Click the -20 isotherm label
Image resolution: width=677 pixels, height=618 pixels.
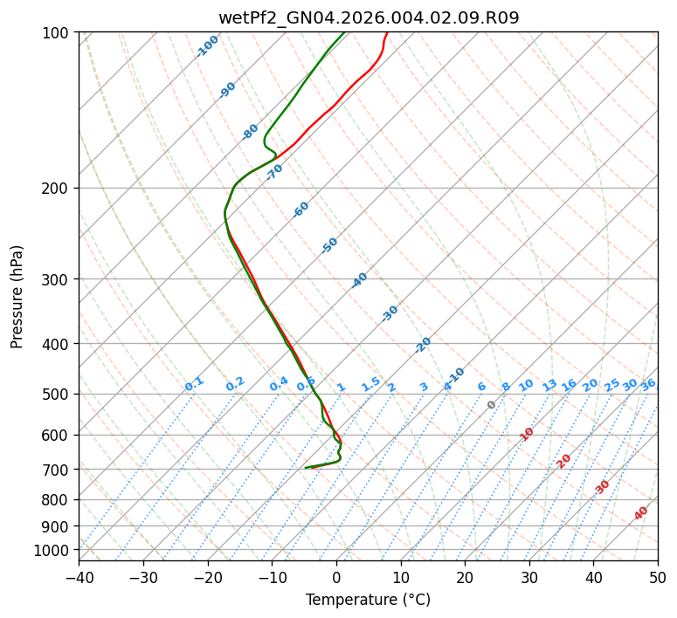pos(423,345)
